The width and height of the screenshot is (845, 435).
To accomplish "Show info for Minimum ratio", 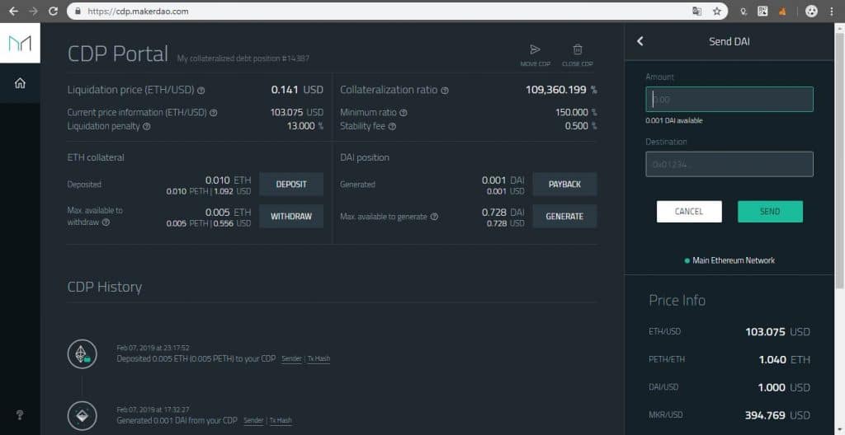I will point(403,113).
